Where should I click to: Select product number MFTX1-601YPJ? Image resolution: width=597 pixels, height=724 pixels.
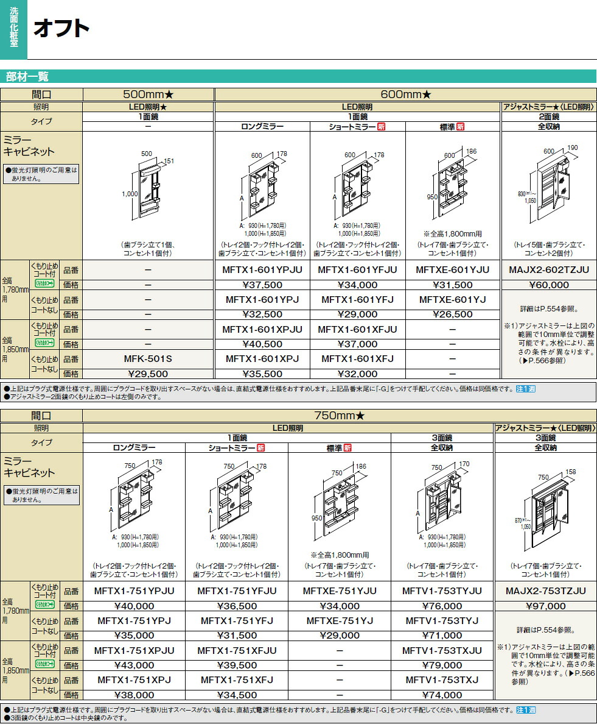pos(262,300)
